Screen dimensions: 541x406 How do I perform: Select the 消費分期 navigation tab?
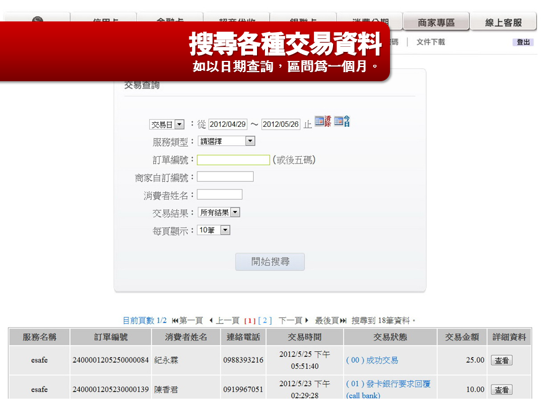pos(369,19)
